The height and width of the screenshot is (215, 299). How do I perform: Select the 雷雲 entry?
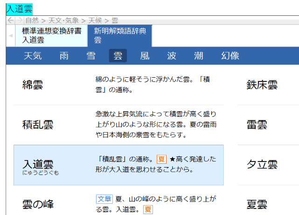[269, 125]
